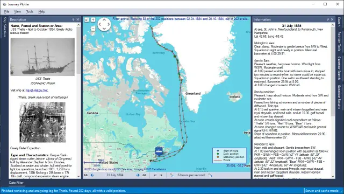344x194 pixels.
Task: Click 'Stationary position' legend entry
Action: pyautogui.click(x=234, y=157)
